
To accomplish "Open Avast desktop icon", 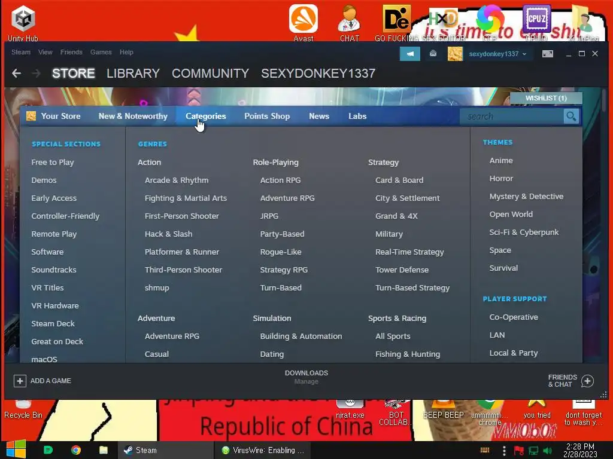I will pos(304,23).
